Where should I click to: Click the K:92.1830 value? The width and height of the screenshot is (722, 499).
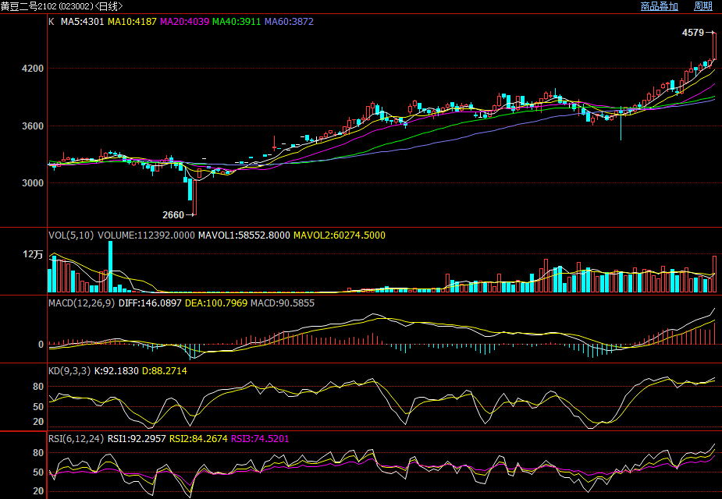[x=116, y=371]
